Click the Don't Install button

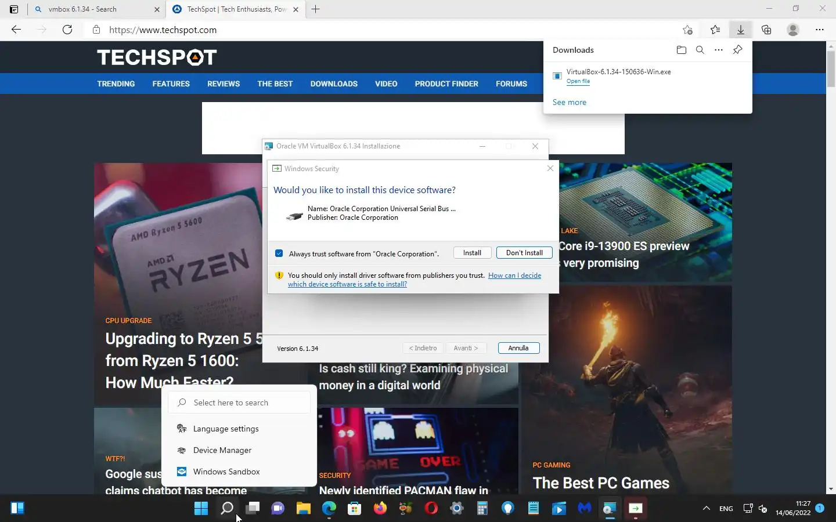pyautogui.click(x=524, y=253)
